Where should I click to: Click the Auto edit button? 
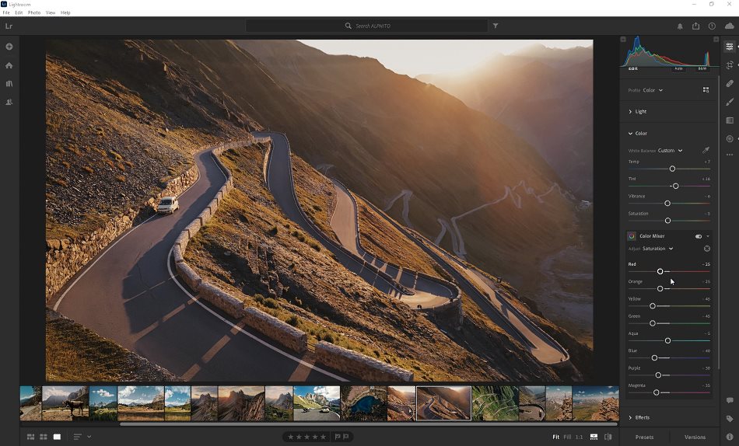point(678,68)
